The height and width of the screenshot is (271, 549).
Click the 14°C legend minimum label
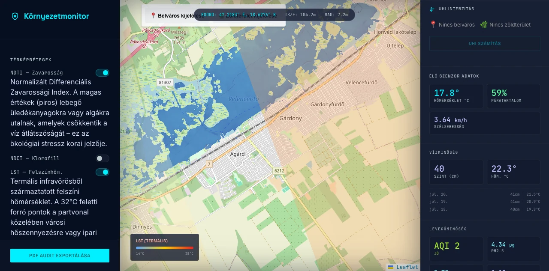(x=140, y=254)
